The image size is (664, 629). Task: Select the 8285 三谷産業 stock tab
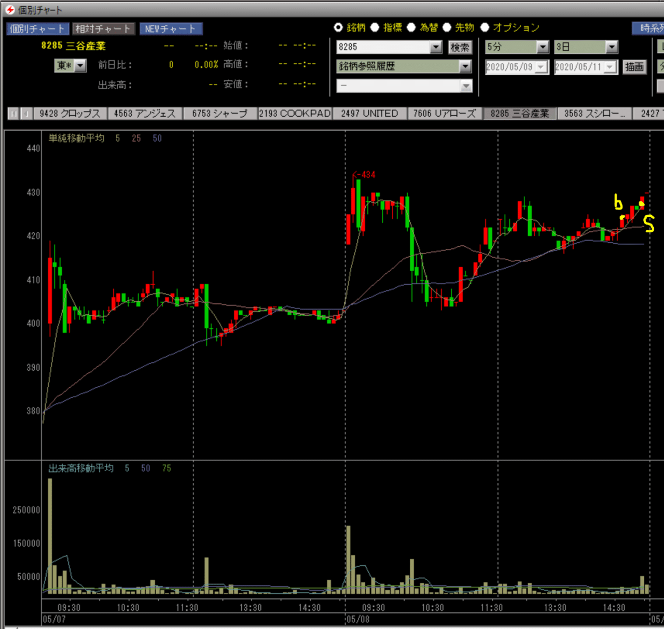520,114
